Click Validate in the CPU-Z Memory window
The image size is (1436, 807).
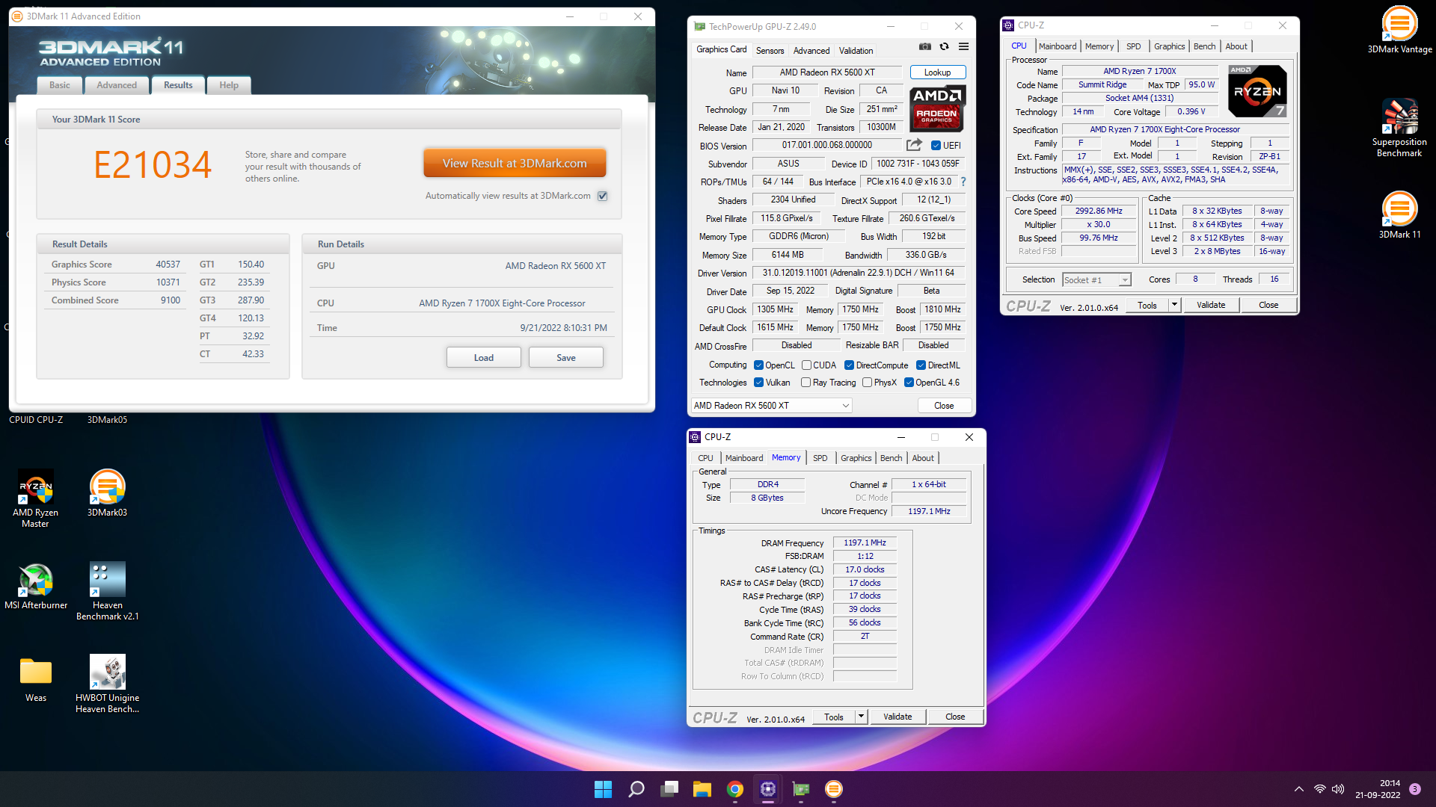[x=897, y=717]
